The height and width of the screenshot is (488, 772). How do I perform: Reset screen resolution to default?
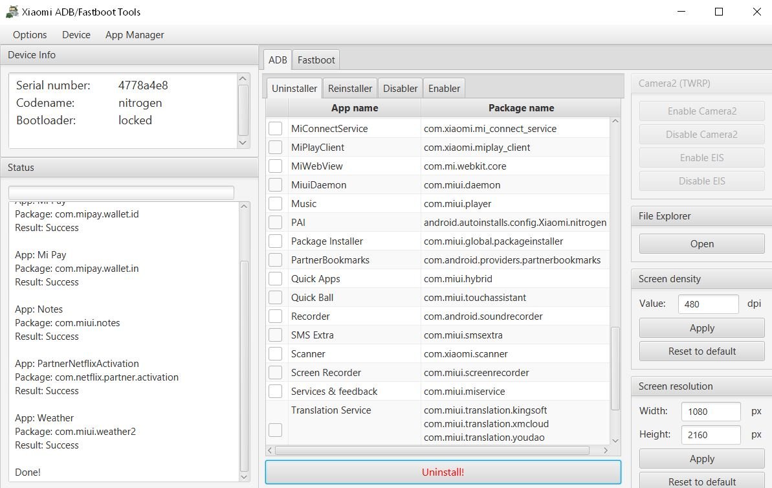[x=701, y=481]
